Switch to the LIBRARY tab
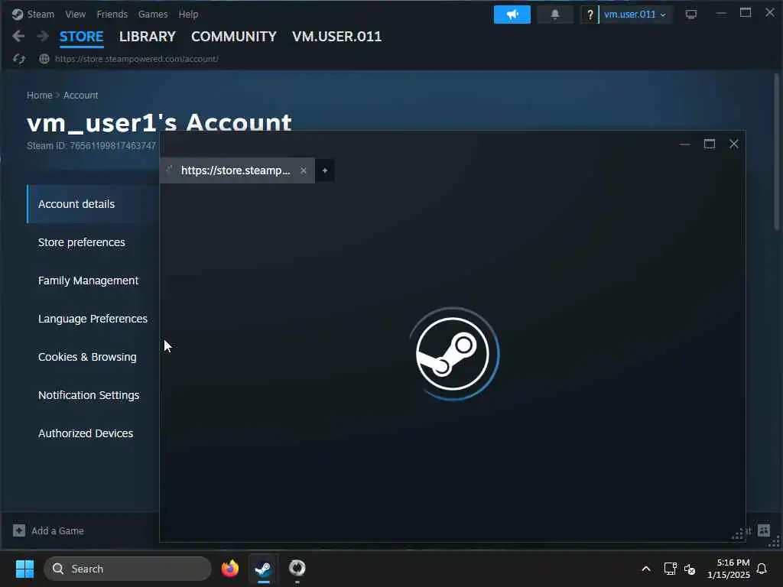 (148, 37)
